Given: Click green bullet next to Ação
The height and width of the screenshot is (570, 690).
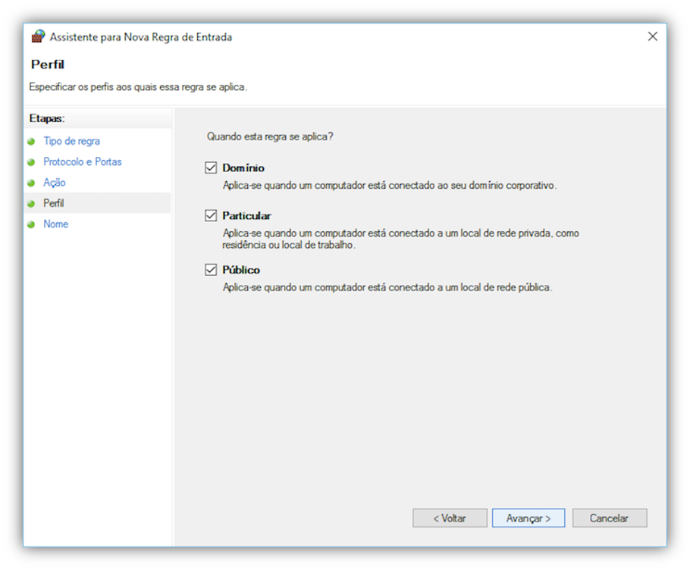Looking at the screenshot, I should pyautogui.click(x=31, y=183).
